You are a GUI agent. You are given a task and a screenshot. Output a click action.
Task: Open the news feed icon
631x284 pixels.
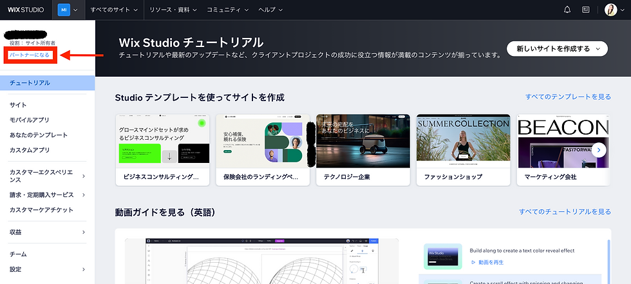tap(586, 10)
